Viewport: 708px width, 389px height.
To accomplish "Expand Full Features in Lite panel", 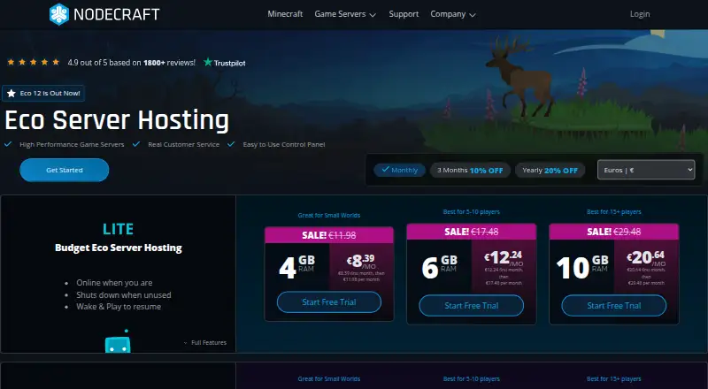I will [x=205, y=342].
